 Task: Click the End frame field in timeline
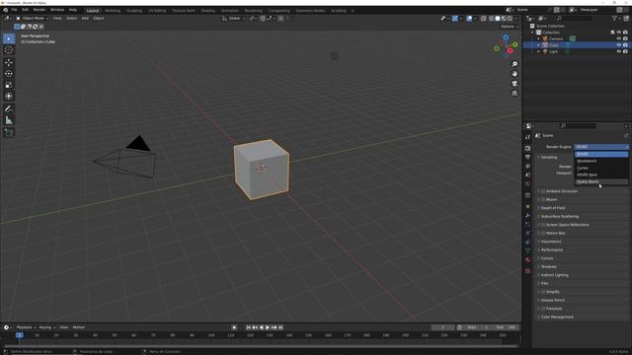pyautogui.click(x=506, y=327)
